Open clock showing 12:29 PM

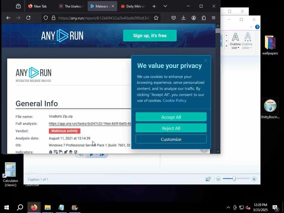(x=260, y=207)
